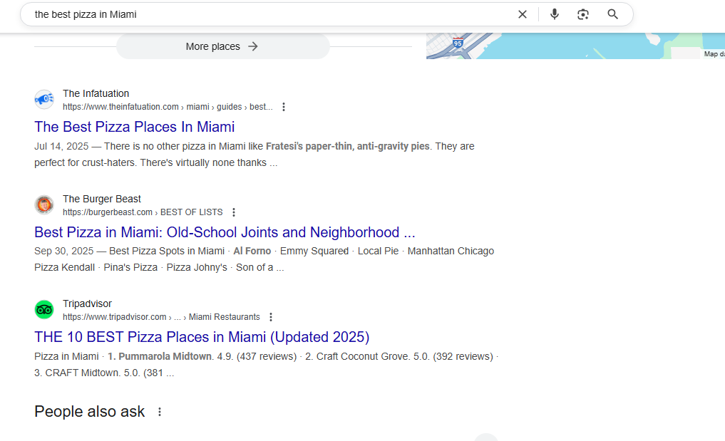Open more options for Burger Beast result

tap(234, 212)
